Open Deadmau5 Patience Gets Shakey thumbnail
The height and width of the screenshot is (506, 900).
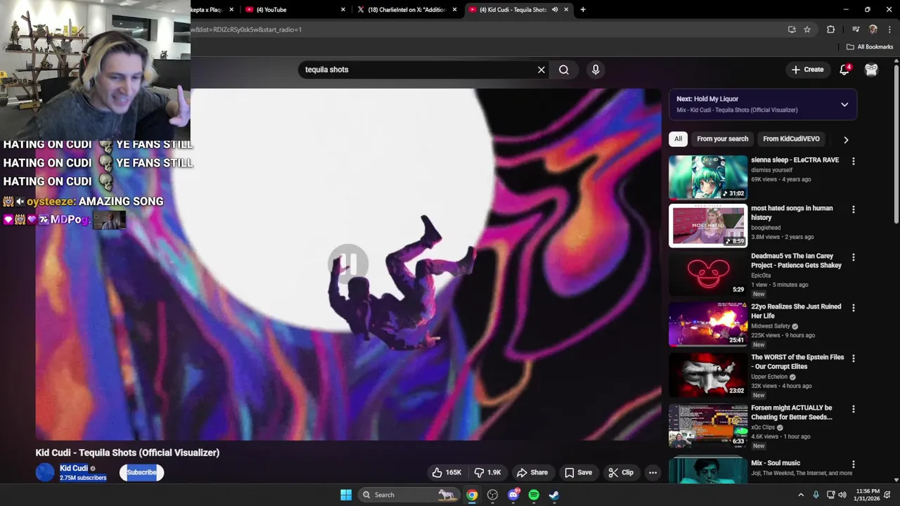click(708, 274)
